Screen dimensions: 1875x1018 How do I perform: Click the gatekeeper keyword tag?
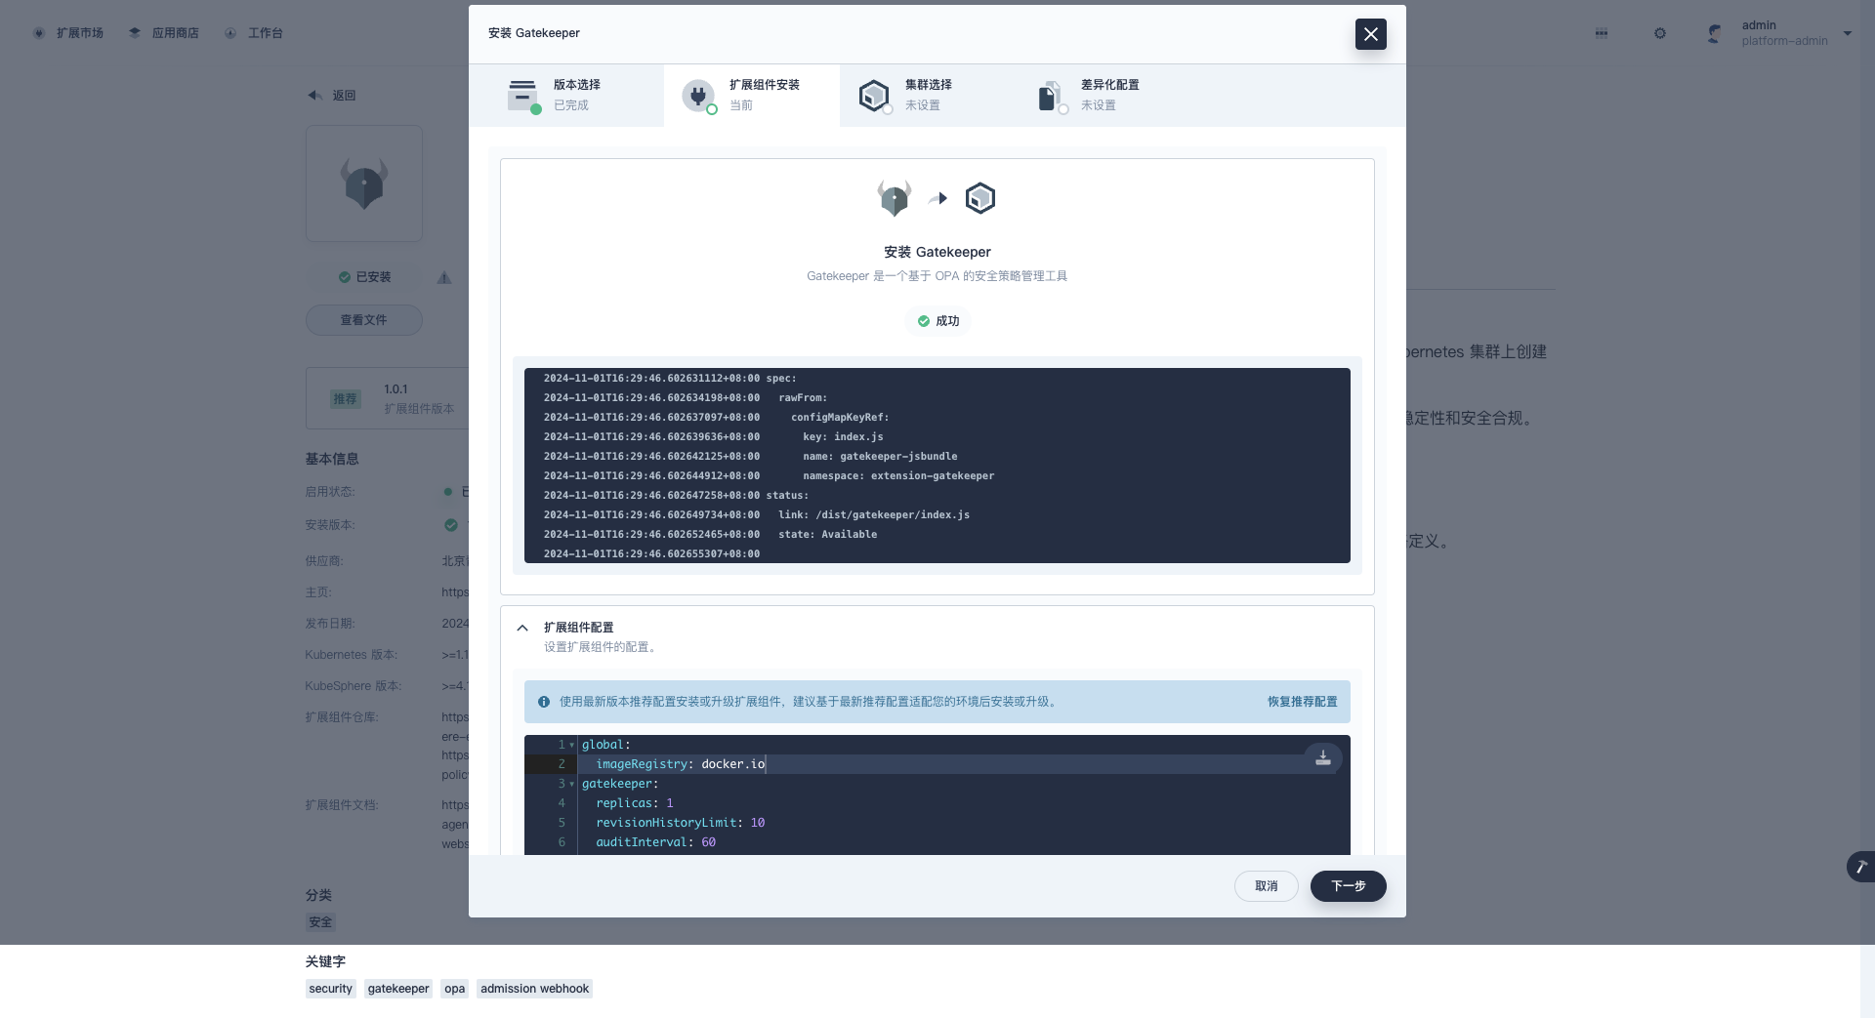[x=398, y=989]
